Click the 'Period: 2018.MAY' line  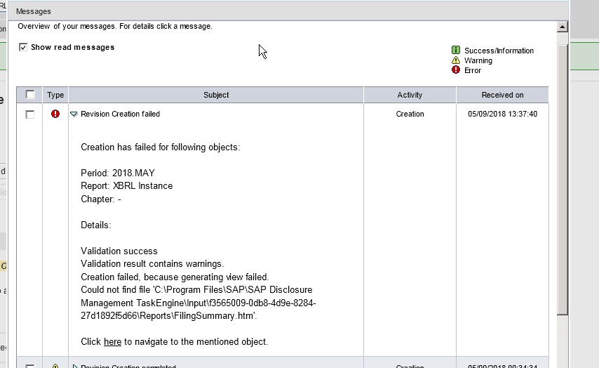pyautogui.click(x=118, y=173)
